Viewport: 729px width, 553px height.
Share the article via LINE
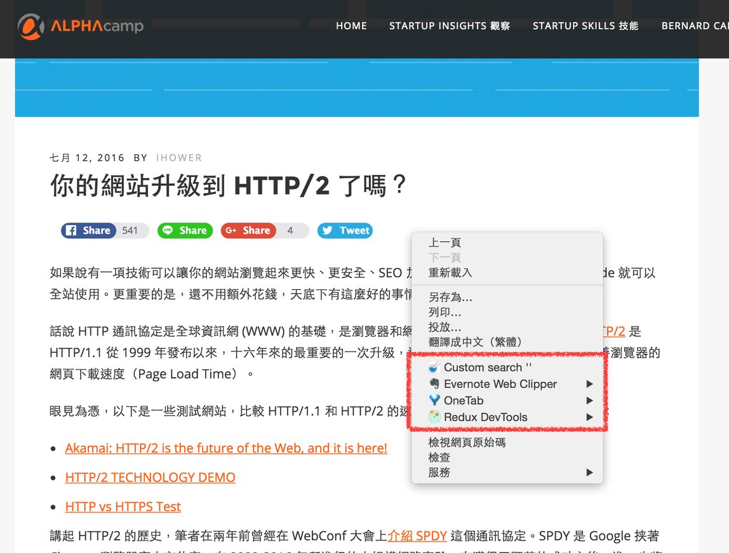tap(185, 231)
